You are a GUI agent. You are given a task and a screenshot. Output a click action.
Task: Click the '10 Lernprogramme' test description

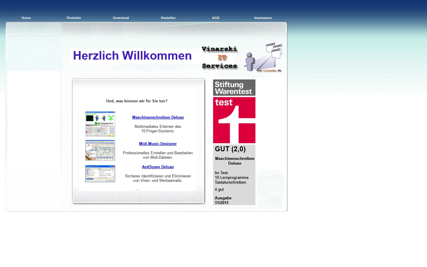[x=232, y=178]
